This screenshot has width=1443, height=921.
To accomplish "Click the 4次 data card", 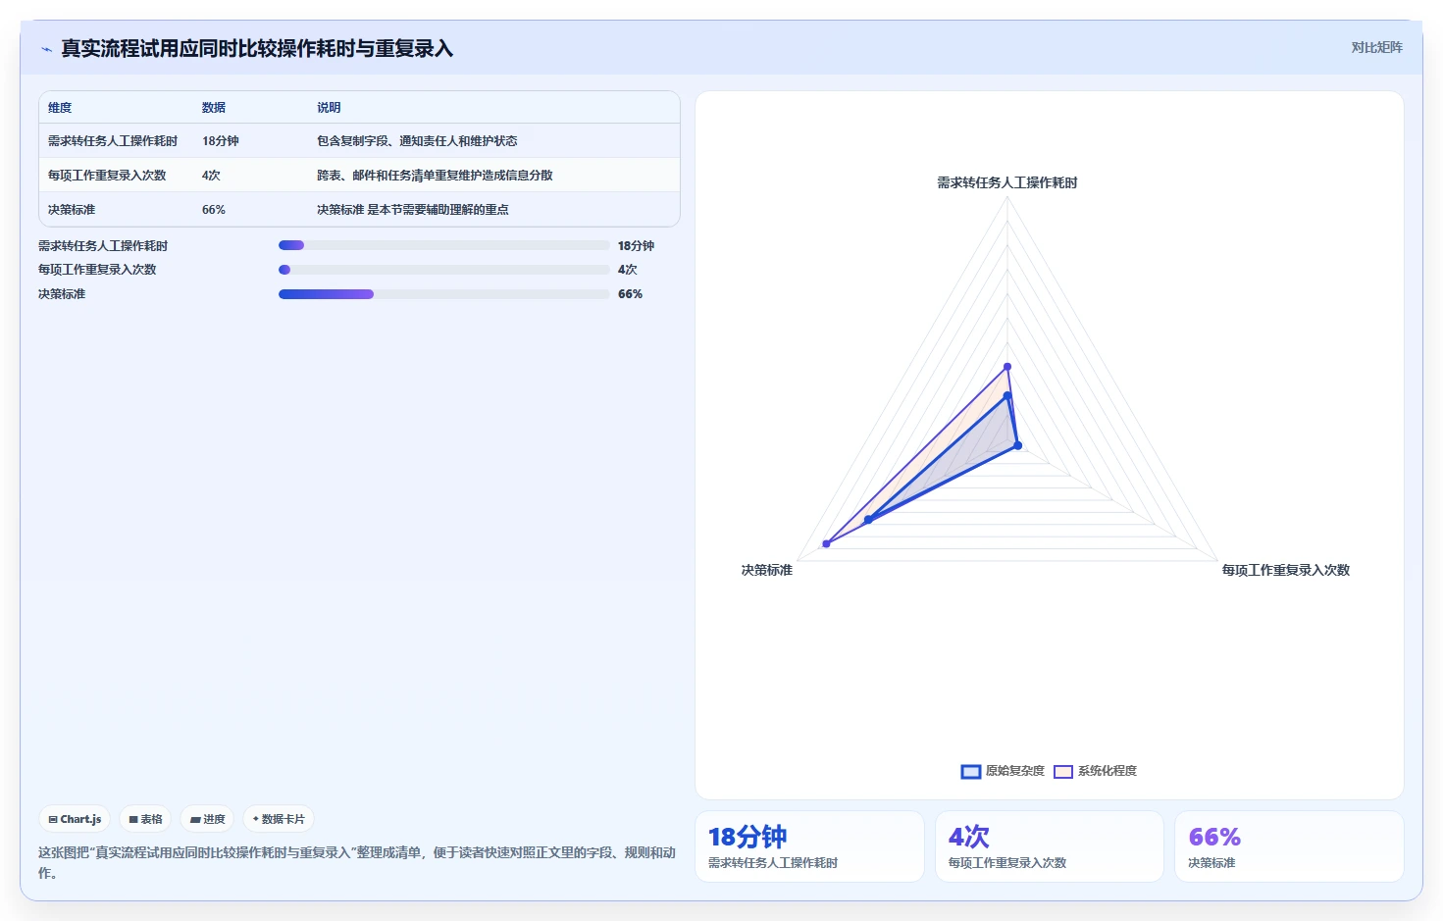I will (x=1050, y=846).
